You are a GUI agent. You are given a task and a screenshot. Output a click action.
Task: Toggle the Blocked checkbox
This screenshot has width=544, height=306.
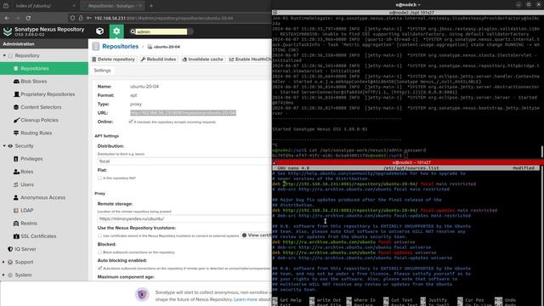pos(100,252)
